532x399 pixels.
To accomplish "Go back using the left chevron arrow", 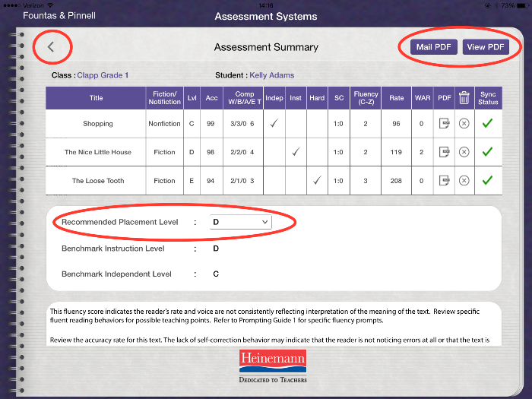I will [51, 47].
